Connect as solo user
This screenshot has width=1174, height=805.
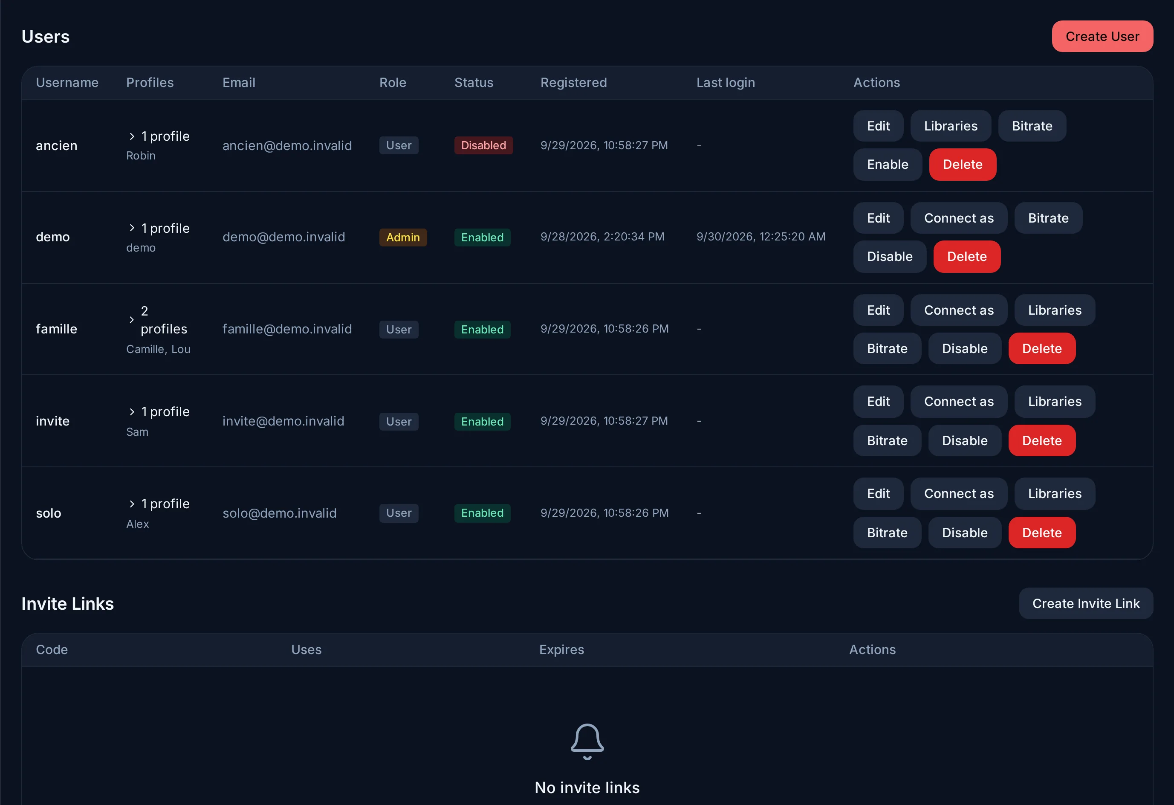pos(958,494)
